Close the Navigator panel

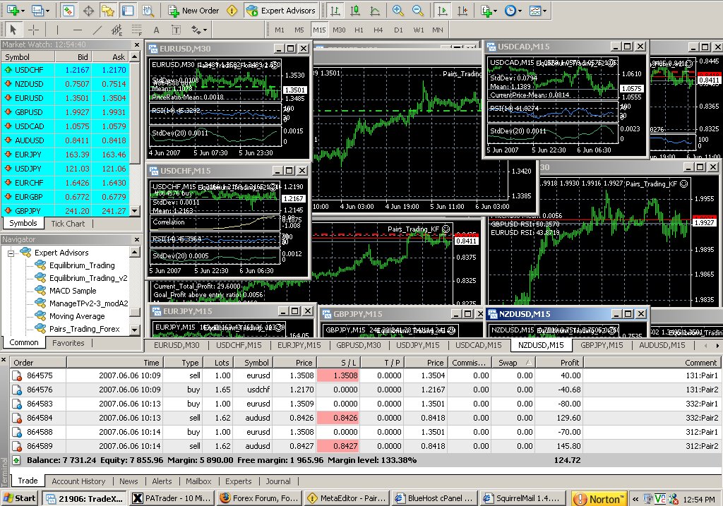[136, 240]
